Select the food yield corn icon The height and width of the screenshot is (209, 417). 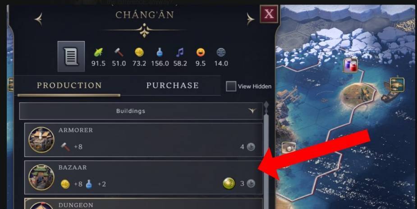98,52
